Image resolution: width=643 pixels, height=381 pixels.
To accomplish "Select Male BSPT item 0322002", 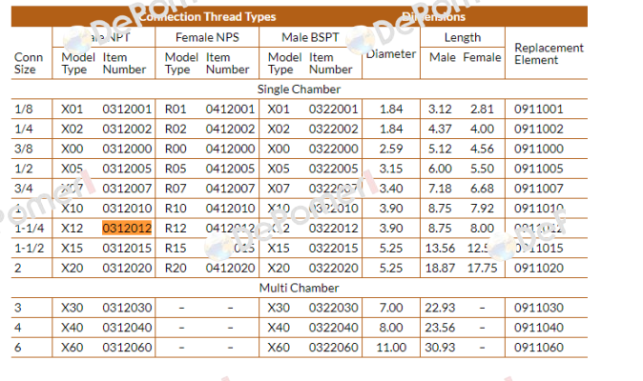I will click(333, 129).
